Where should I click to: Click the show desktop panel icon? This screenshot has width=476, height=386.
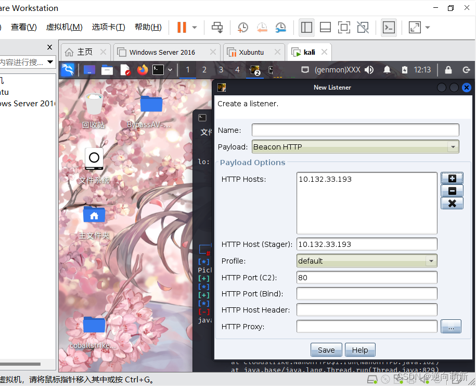[89, 70]
